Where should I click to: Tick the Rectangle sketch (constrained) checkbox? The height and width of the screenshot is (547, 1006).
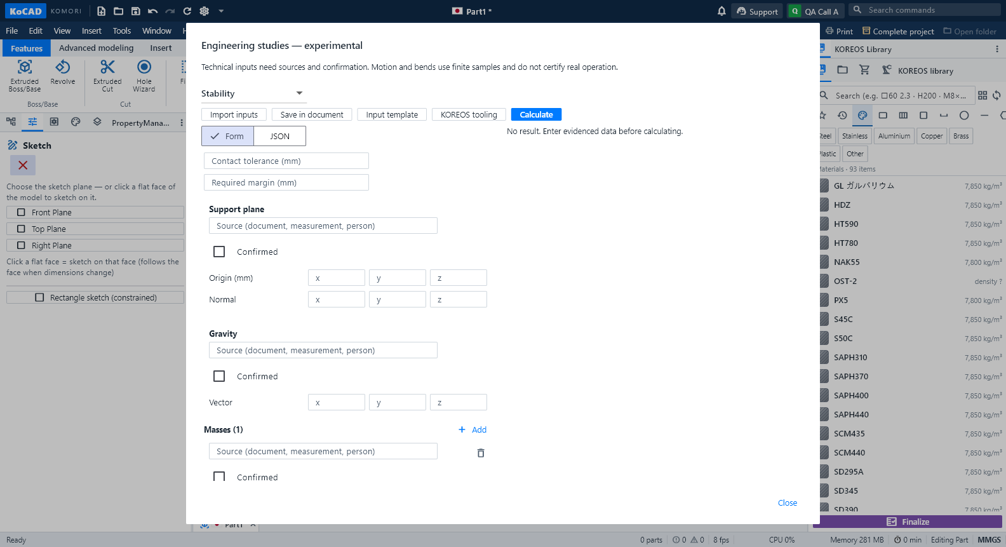tap(39, 297)
